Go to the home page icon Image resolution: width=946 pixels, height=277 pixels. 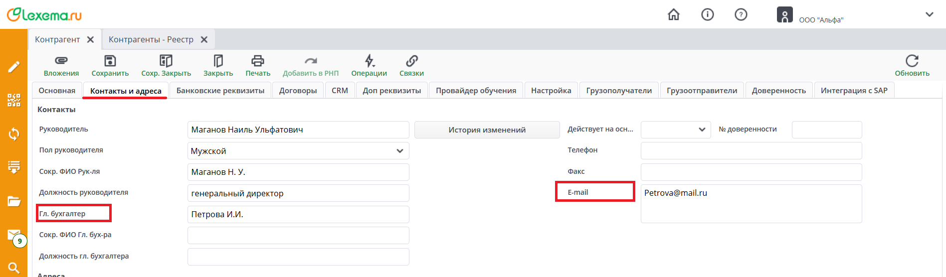click(673, 15)
